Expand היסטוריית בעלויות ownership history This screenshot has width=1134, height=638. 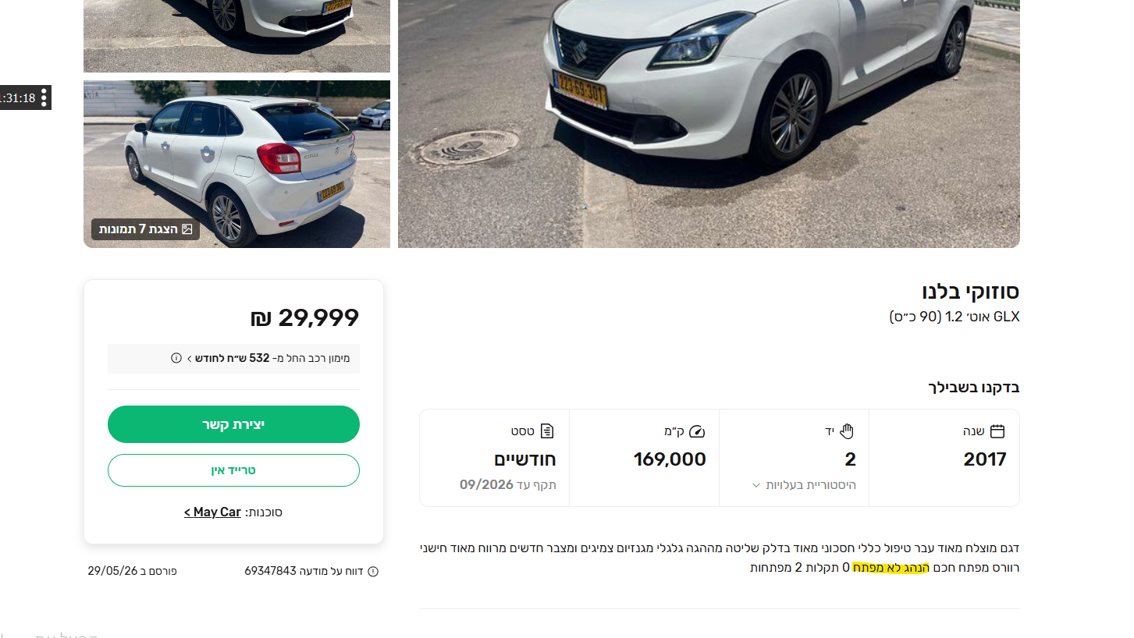[802, 485]
